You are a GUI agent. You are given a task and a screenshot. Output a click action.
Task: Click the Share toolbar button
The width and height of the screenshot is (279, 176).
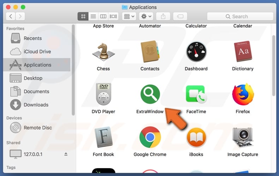pyautogui.click(x=164, y=16)
